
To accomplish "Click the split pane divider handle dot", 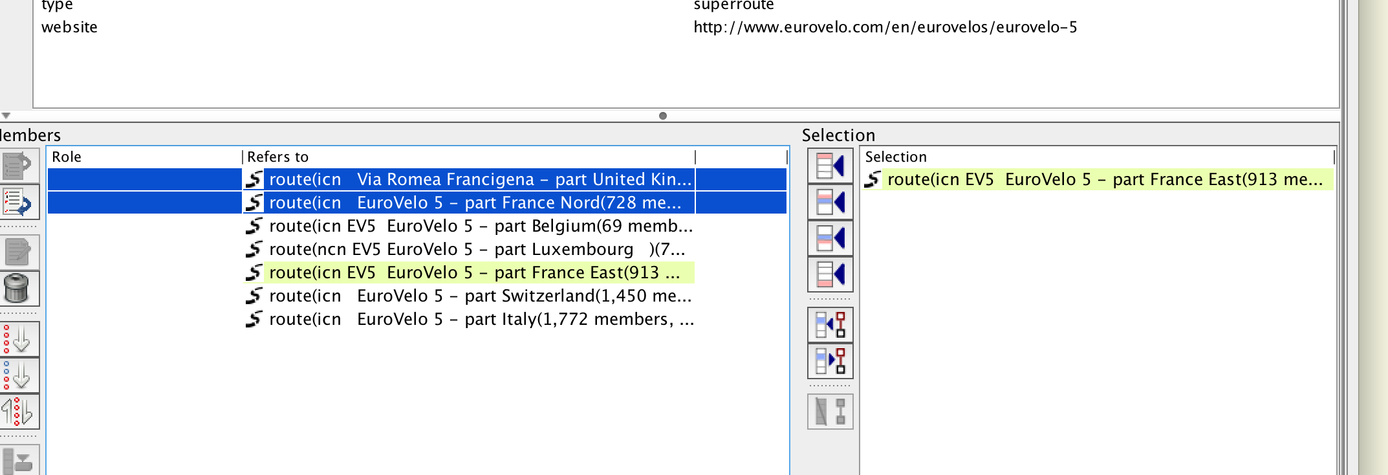I will [x=663, y=116].
